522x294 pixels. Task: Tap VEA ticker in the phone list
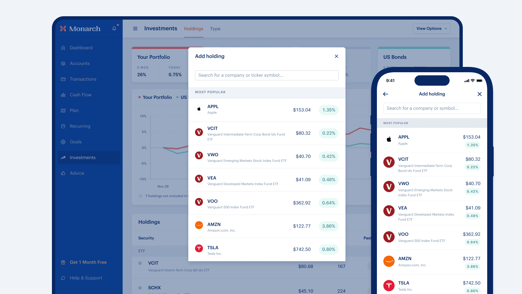(x=402, y=208)
